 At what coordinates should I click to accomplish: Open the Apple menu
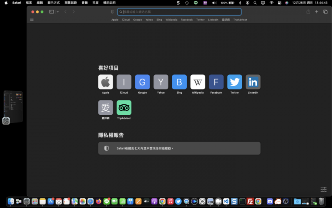6,3
